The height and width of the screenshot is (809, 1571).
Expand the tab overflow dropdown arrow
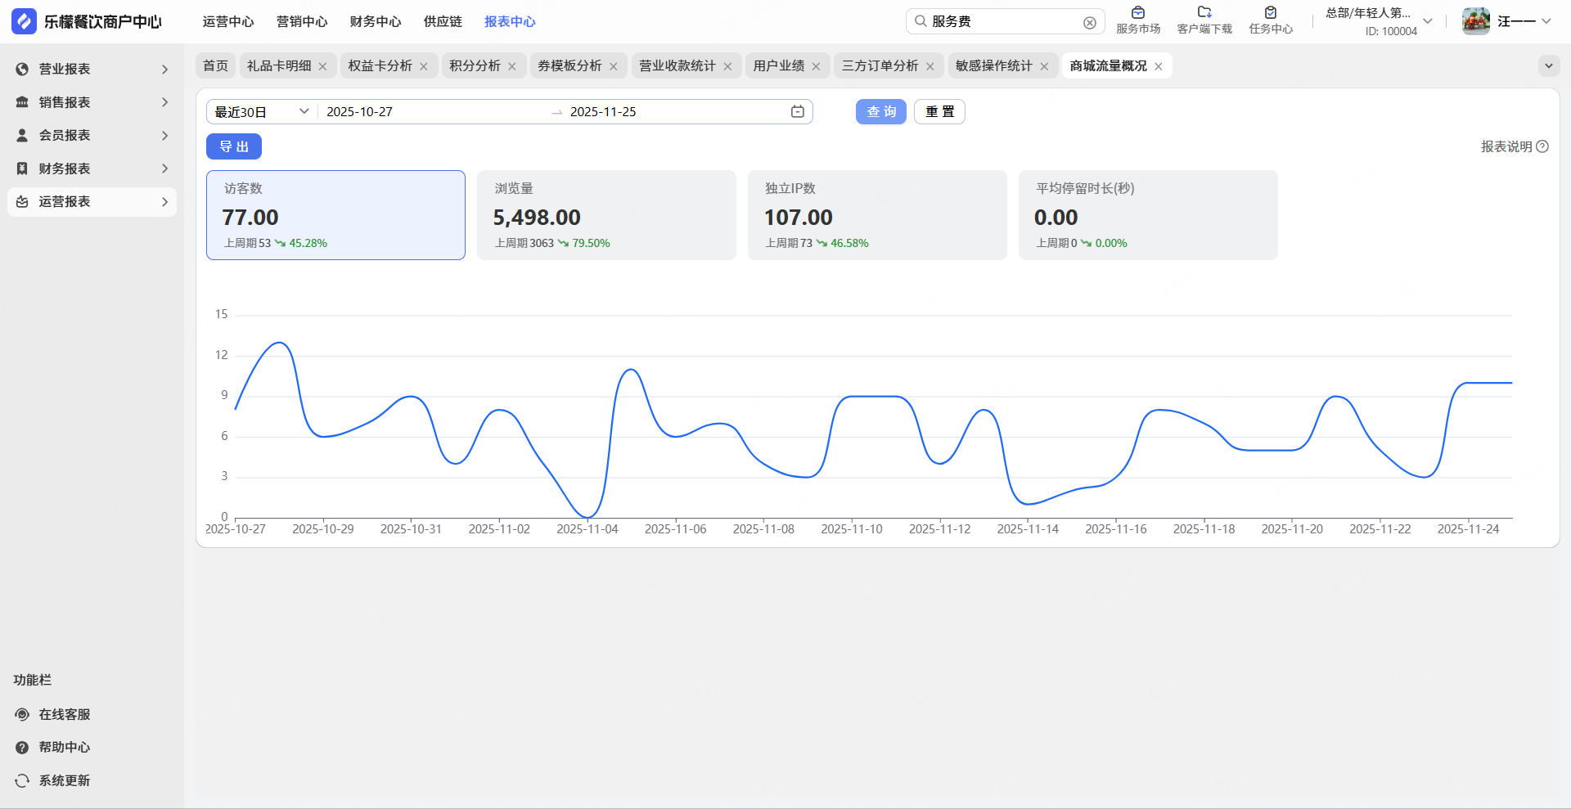1548,66
